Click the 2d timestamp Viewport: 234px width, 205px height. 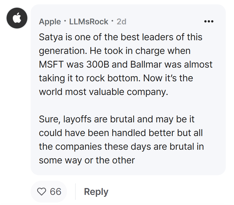click(121, 22)
